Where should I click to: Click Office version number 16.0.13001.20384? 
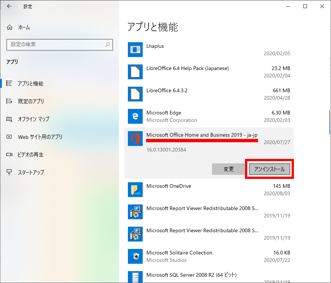click(166, 150)
